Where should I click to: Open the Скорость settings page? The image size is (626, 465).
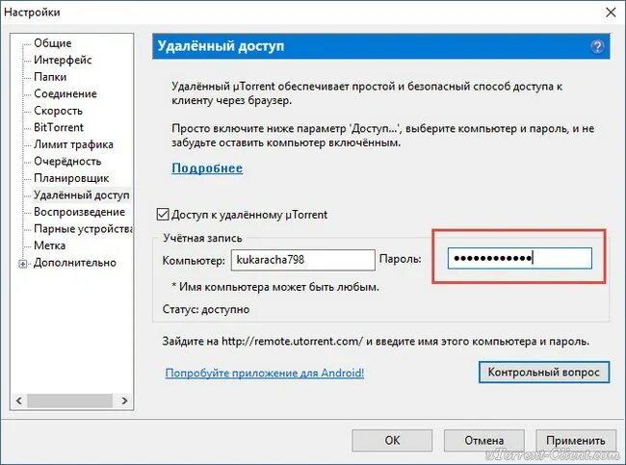click(59, 111)
